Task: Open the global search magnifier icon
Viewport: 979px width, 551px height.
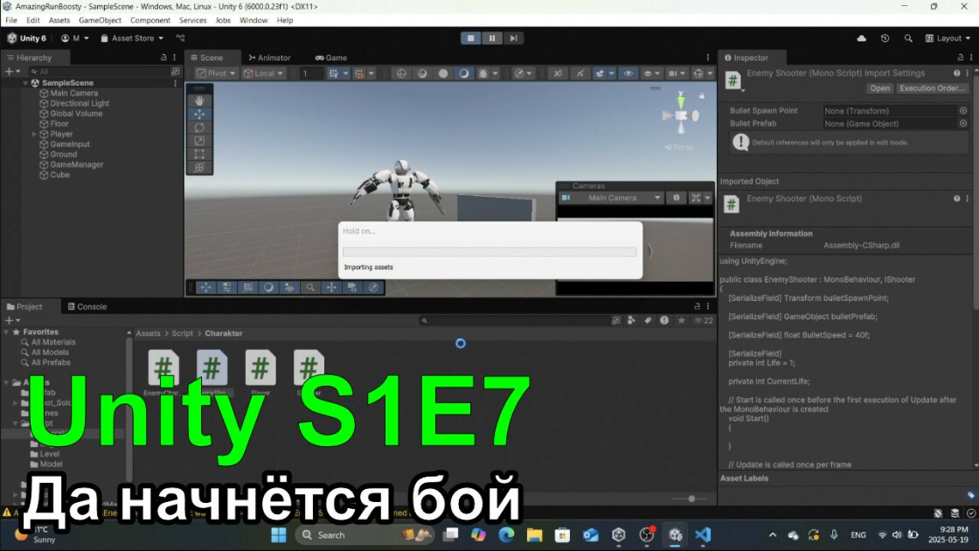Action: [908, 38]
